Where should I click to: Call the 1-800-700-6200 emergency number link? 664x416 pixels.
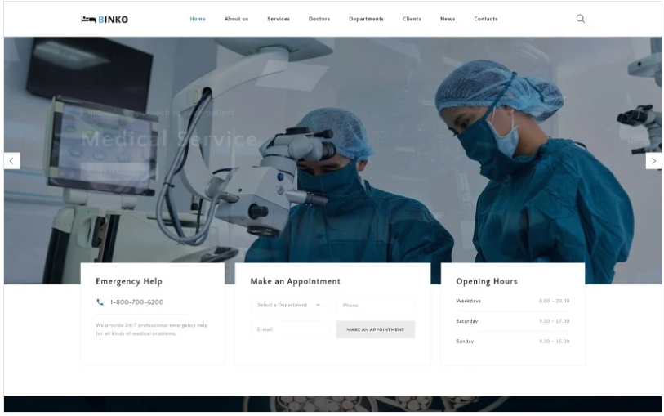click(136, 302)
